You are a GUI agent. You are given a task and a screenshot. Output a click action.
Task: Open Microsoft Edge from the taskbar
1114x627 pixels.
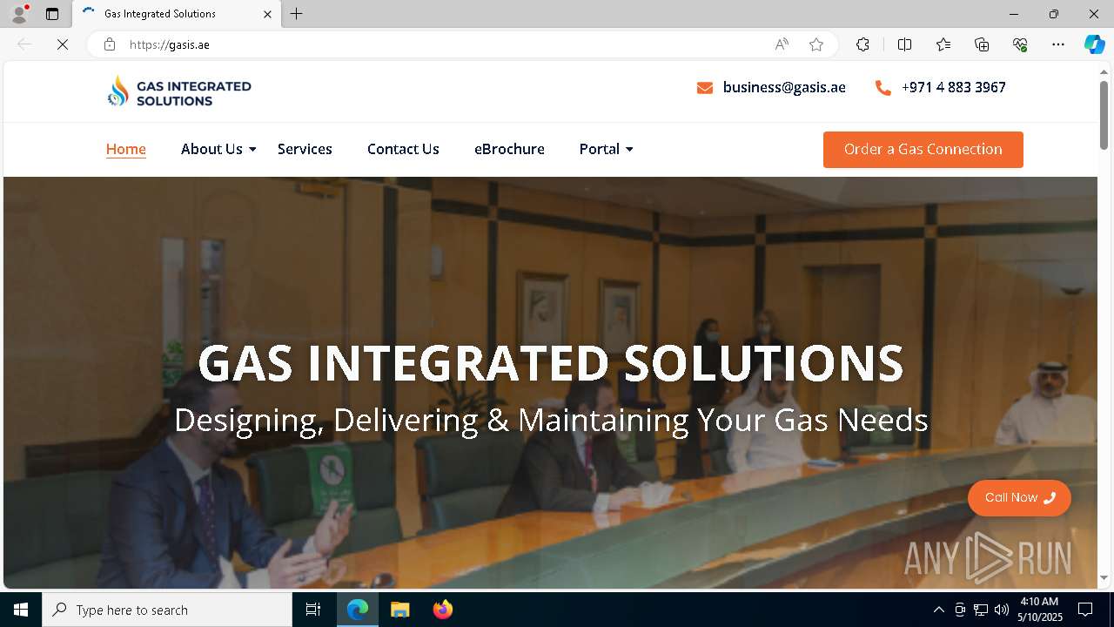[358, 610]
